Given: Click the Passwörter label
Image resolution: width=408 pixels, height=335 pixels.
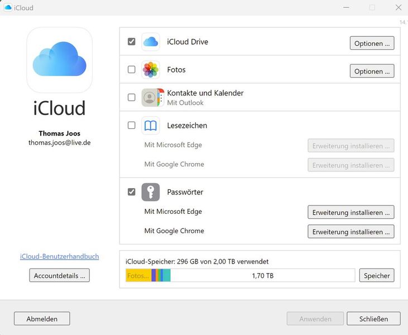Looking at the screenshot, I should click(x=185, y=192).
